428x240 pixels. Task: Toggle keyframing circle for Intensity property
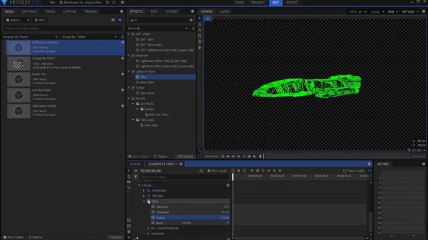pyautogui.click(x=153, y=207)
